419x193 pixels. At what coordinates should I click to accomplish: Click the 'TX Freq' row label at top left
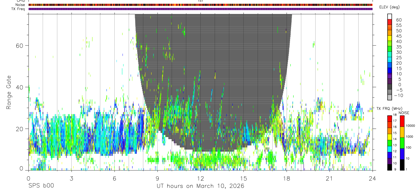tap(18, 9)
